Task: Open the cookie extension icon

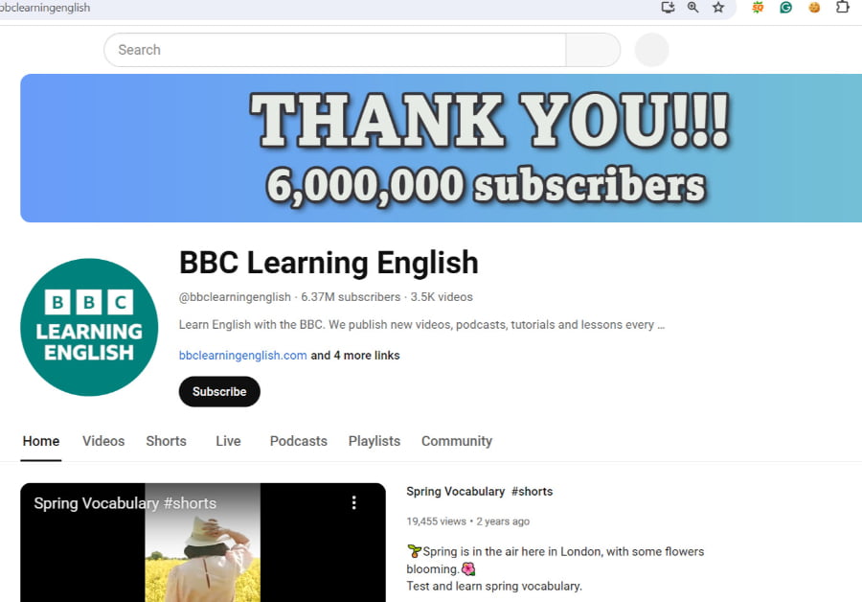Action: pyautogui.click(x=814, y=8)
